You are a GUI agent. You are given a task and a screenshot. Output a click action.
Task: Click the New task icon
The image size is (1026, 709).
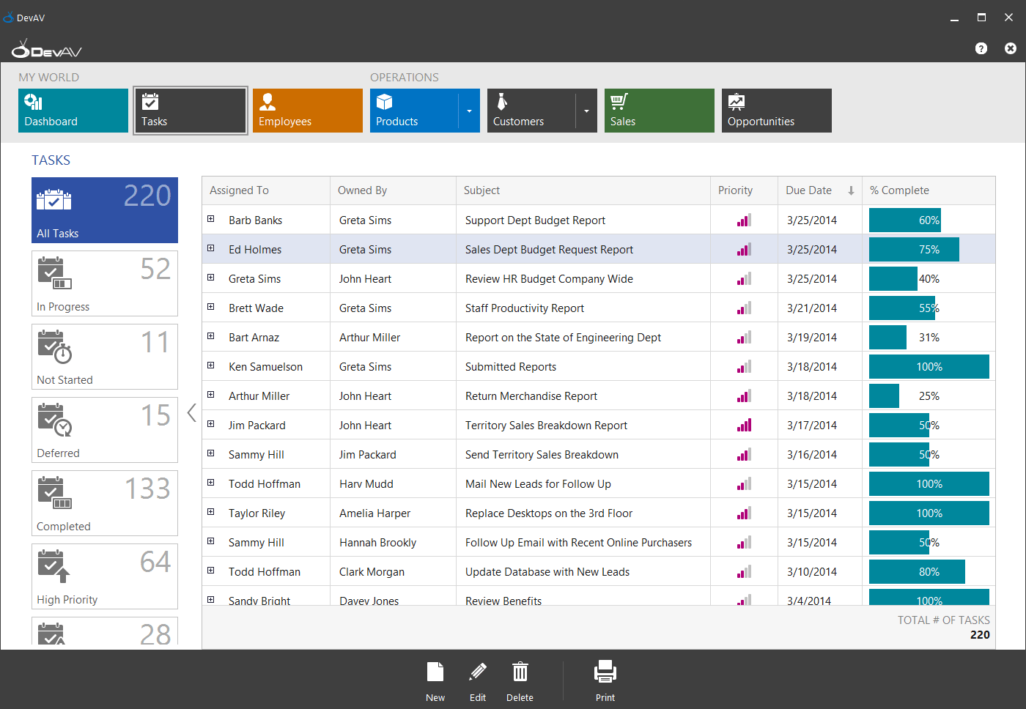pos(435,672)
